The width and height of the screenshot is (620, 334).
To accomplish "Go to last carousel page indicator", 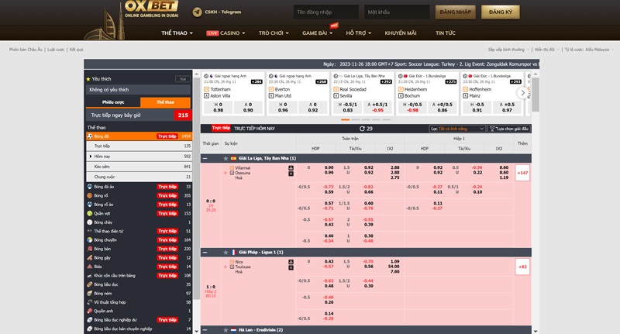I will coord(386,120).
